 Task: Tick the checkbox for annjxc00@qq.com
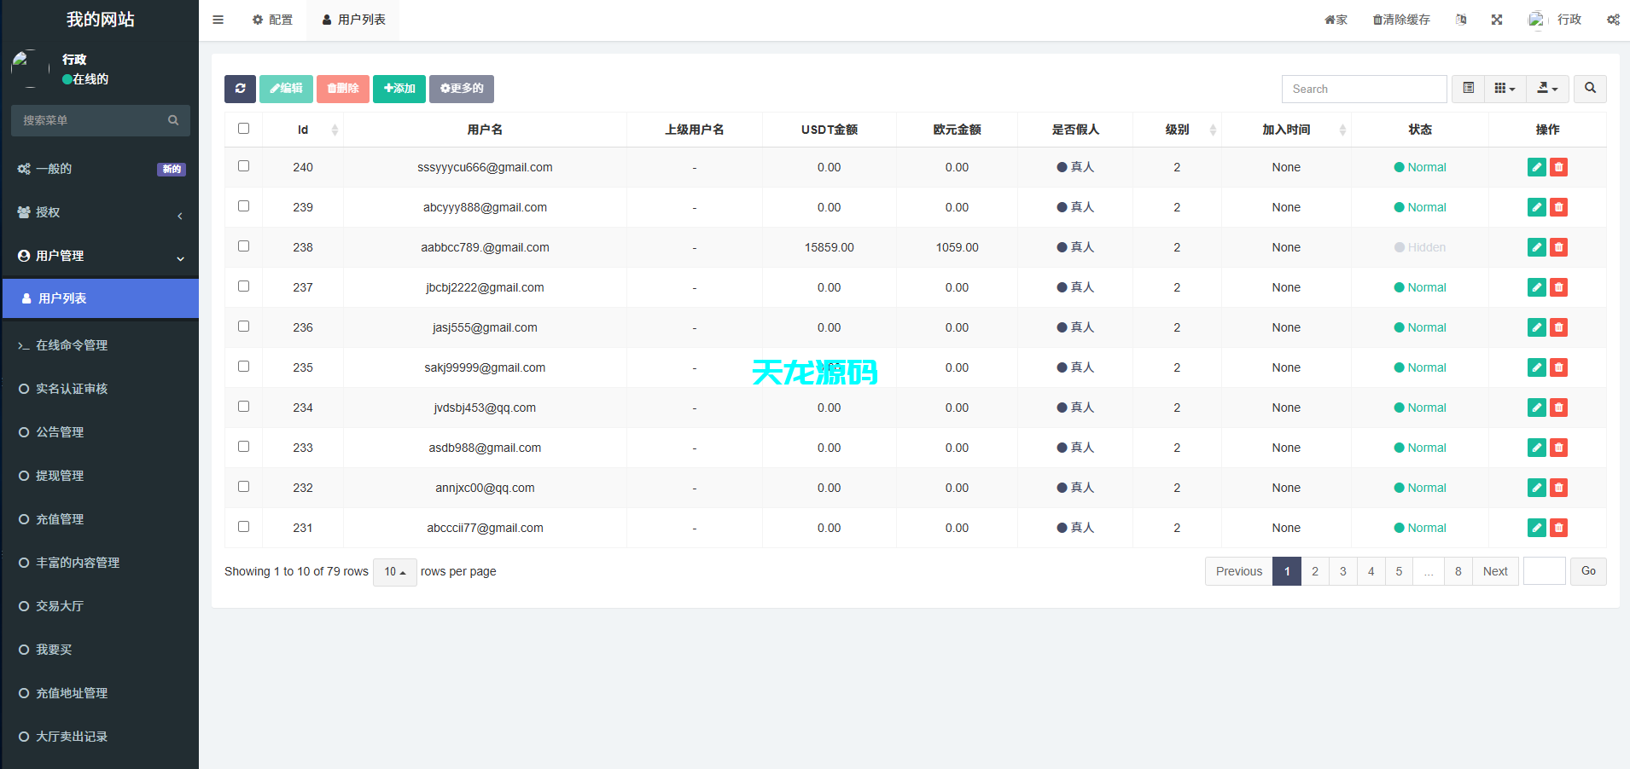[x=243, y=486]
